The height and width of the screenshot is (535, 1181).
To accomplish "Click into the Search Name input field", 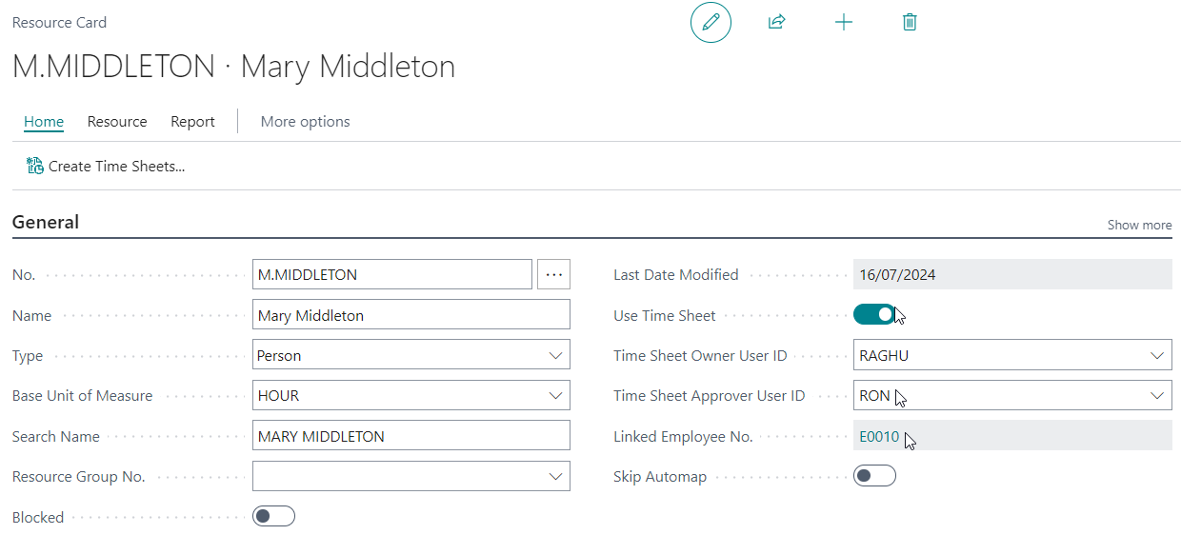I will pos(411,436).
